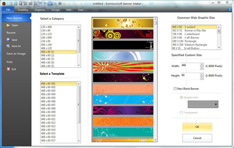This screenshot has width=234, height=148.
Task: Select the Transparent radio button
Action: coord(181,113)
